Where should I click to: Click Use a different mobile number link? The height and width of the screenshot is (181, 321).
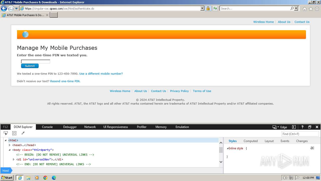(101, 74)
